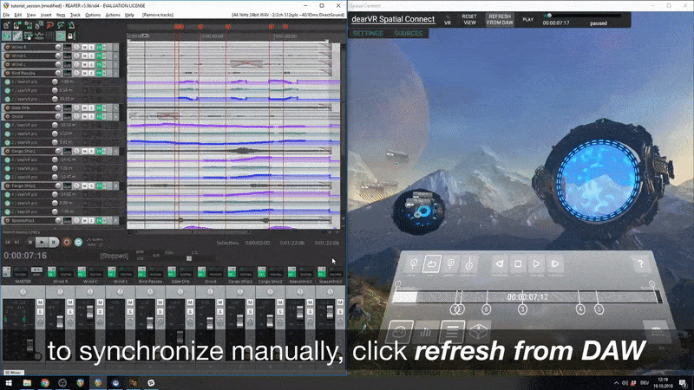Open the Insert menu in REAPER

click(46, 15)
